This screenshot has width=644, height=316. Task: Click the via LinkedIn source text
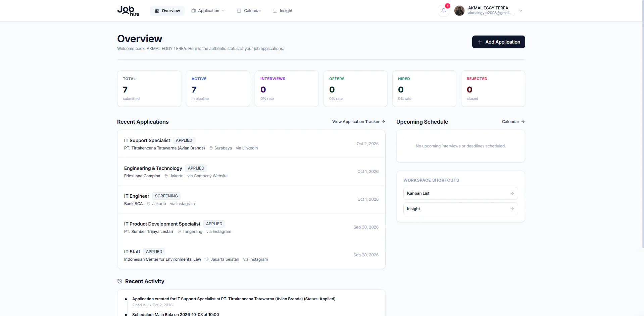click(x=247, y=148)
